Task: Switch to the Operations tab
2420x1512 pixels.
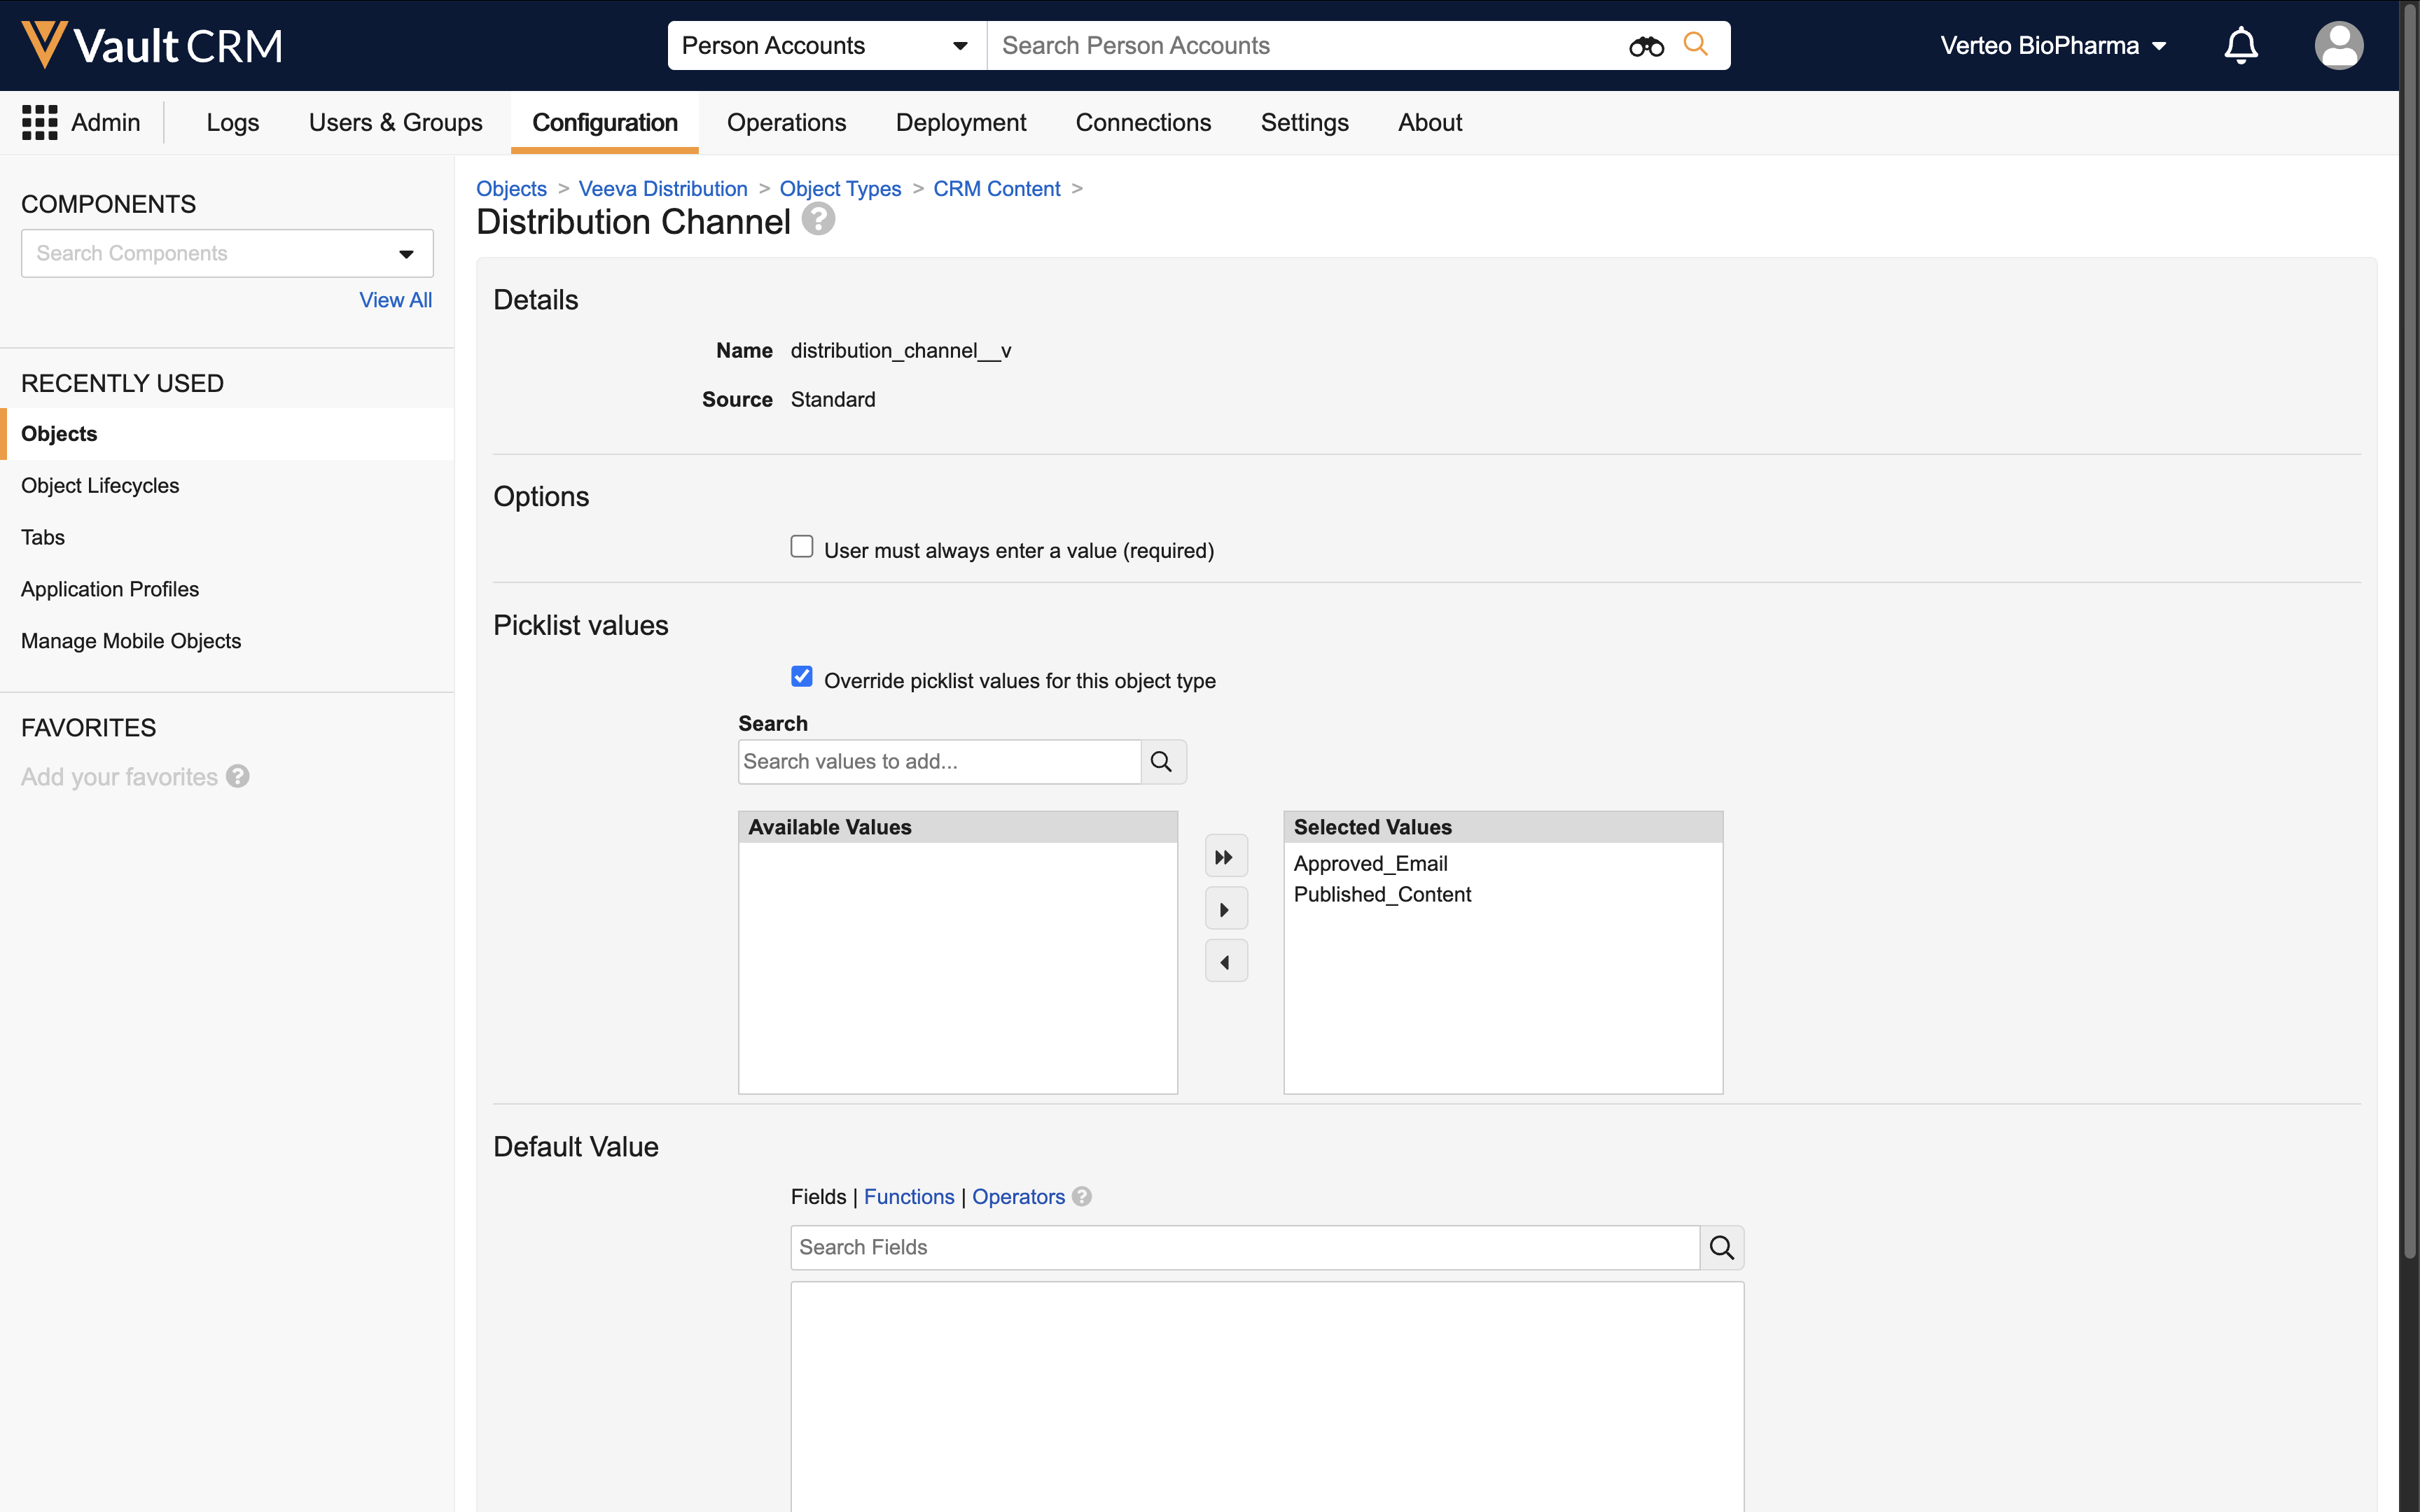Action: point(786,122)
